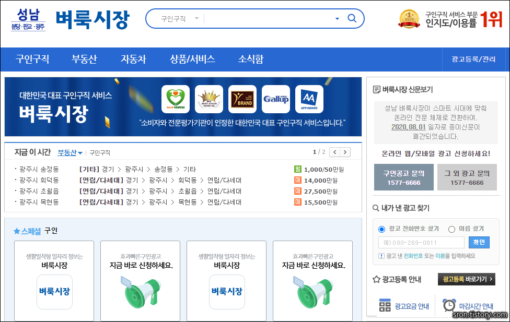This screenshot has height=322, width=510.
Task: Open the 마감시간 안내 link
Action: [x=476, y=306]
